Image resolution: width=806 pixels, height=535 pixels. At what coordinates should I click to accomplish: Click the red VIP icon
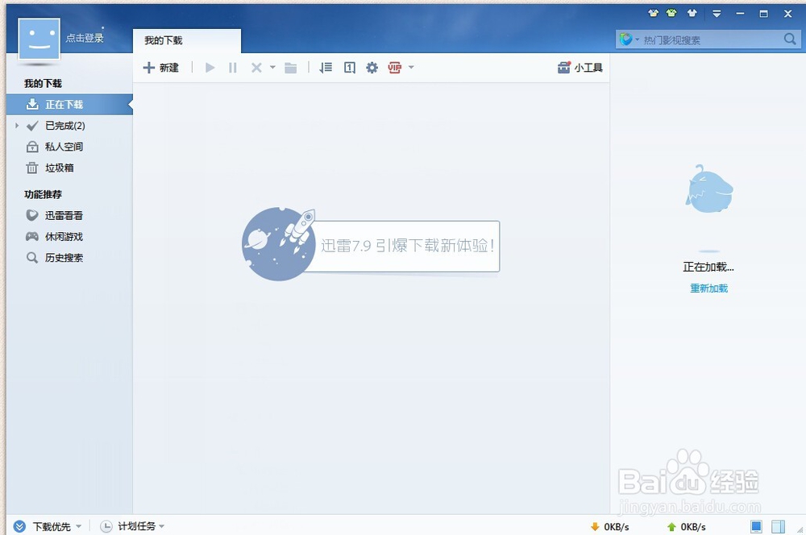[395, 68]
